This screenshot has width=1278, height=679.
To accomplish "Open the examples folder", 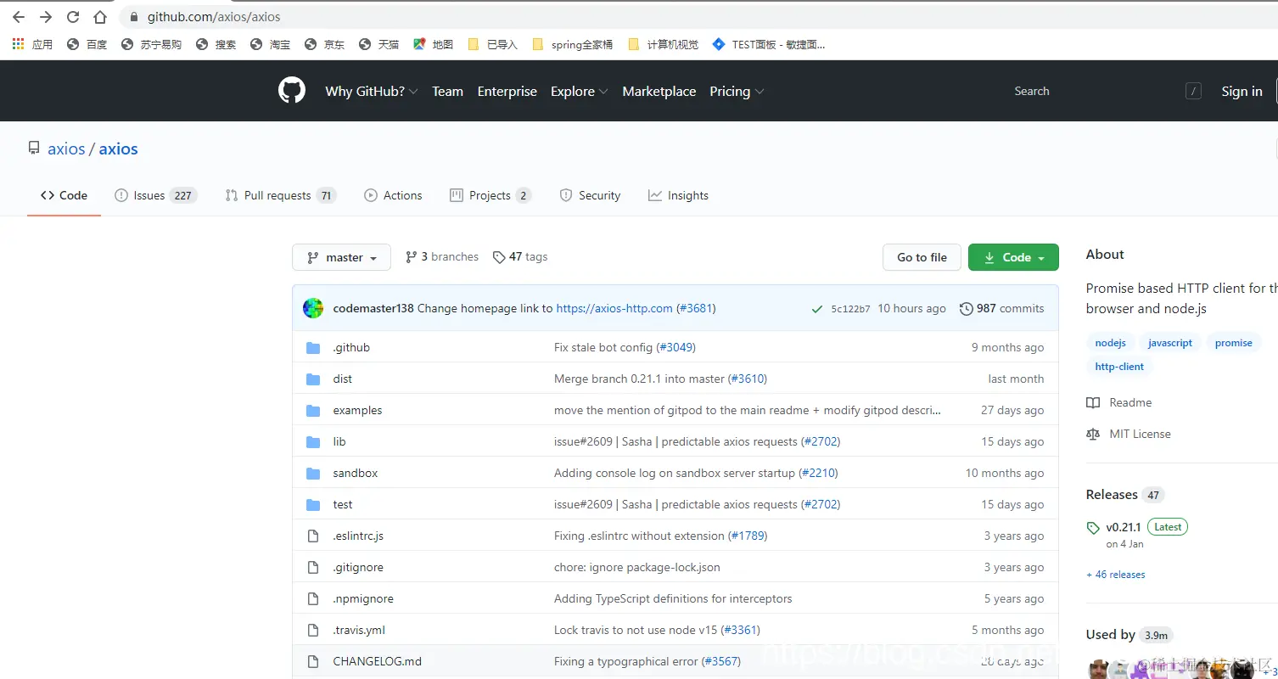I will click(x=357, y=411).
